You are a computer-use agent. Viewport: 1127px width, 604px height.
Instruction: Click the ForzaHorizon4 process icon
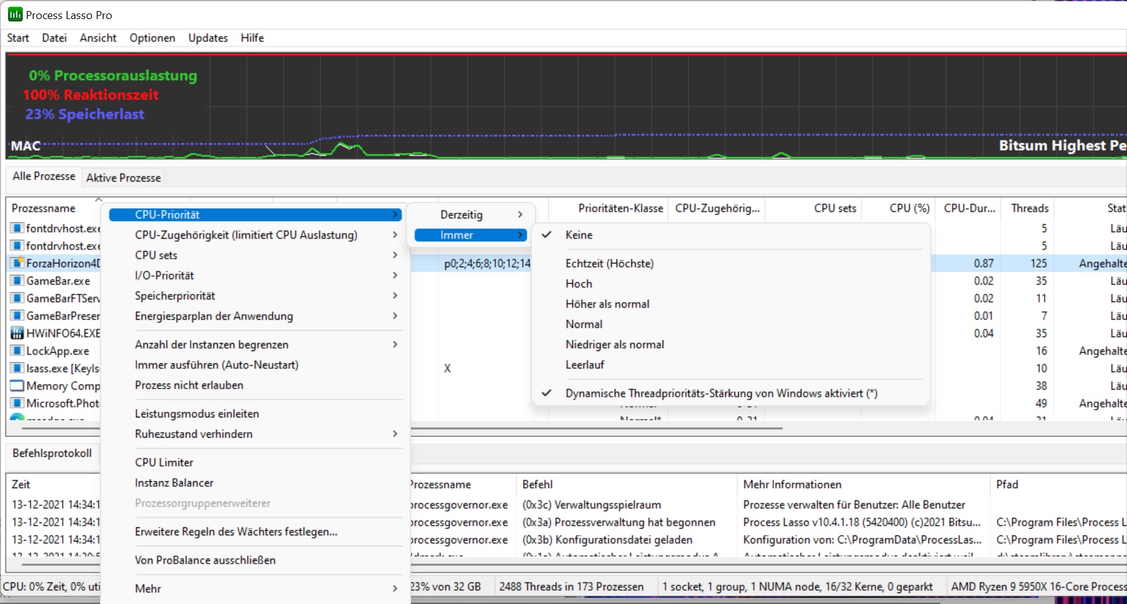[x=17, y=263]
